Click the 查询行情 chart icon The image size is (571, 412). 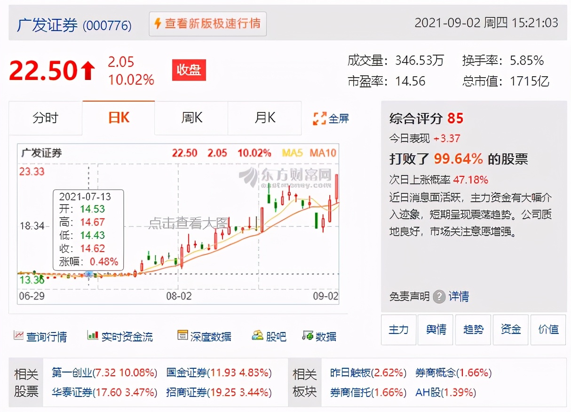pos(19,336)
